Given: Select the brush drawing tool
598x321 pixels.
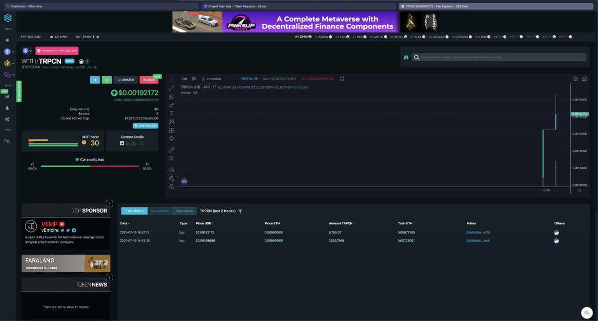Looking at the screenshot, I should [171, 105].
